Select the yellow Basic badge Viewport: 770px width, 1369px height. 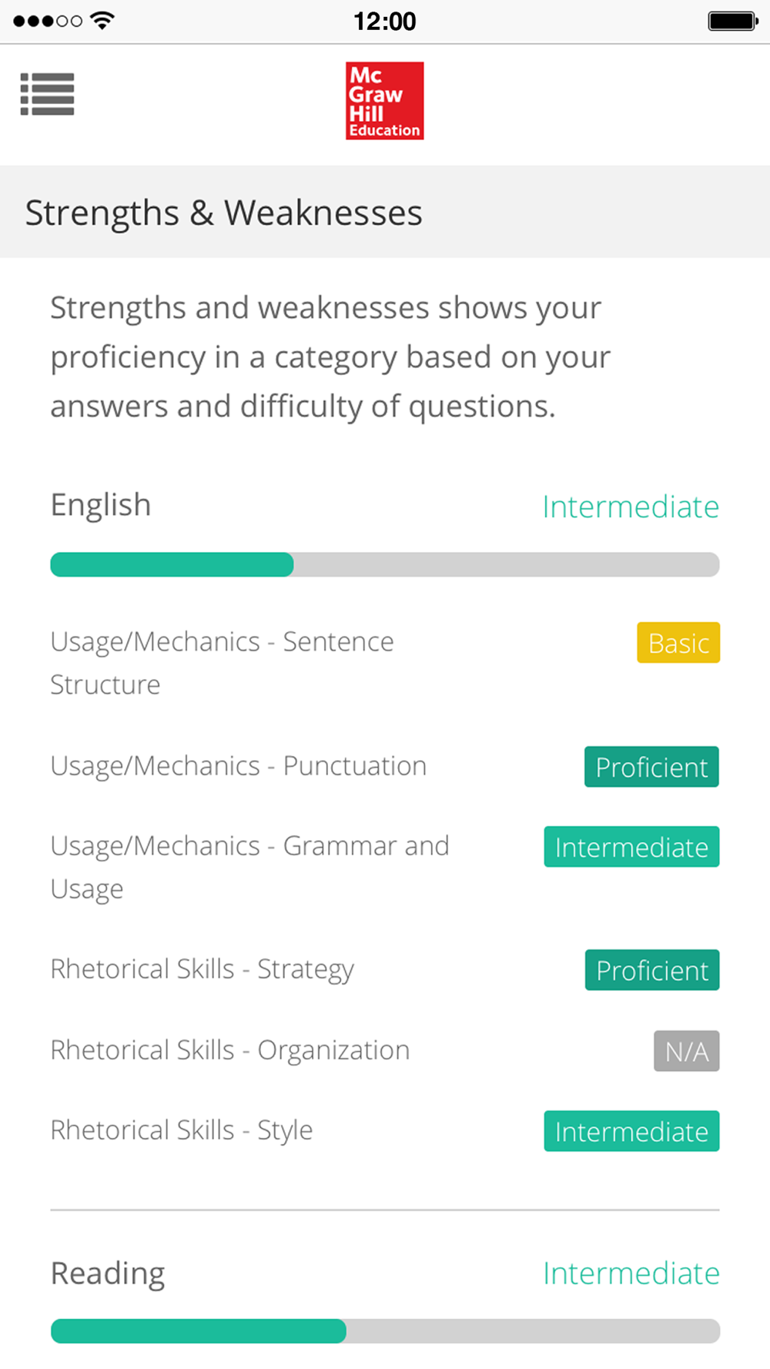[678, 643]
